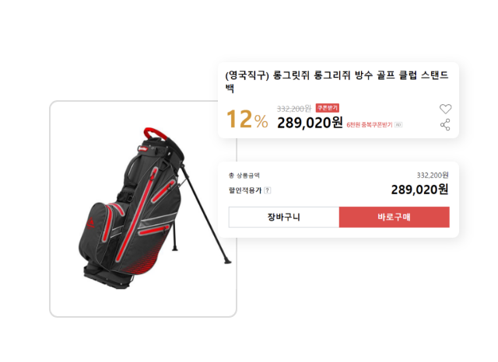The height and width of the screenshot is (362, 498).
Task: Click the red logo on bag pocket
Action: click(90, 223)
